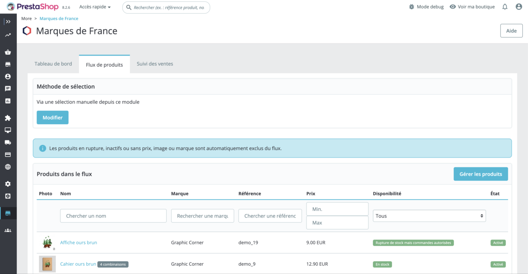
Task: Focus the Rechercher une marque filter field
Action: point(203,216)
